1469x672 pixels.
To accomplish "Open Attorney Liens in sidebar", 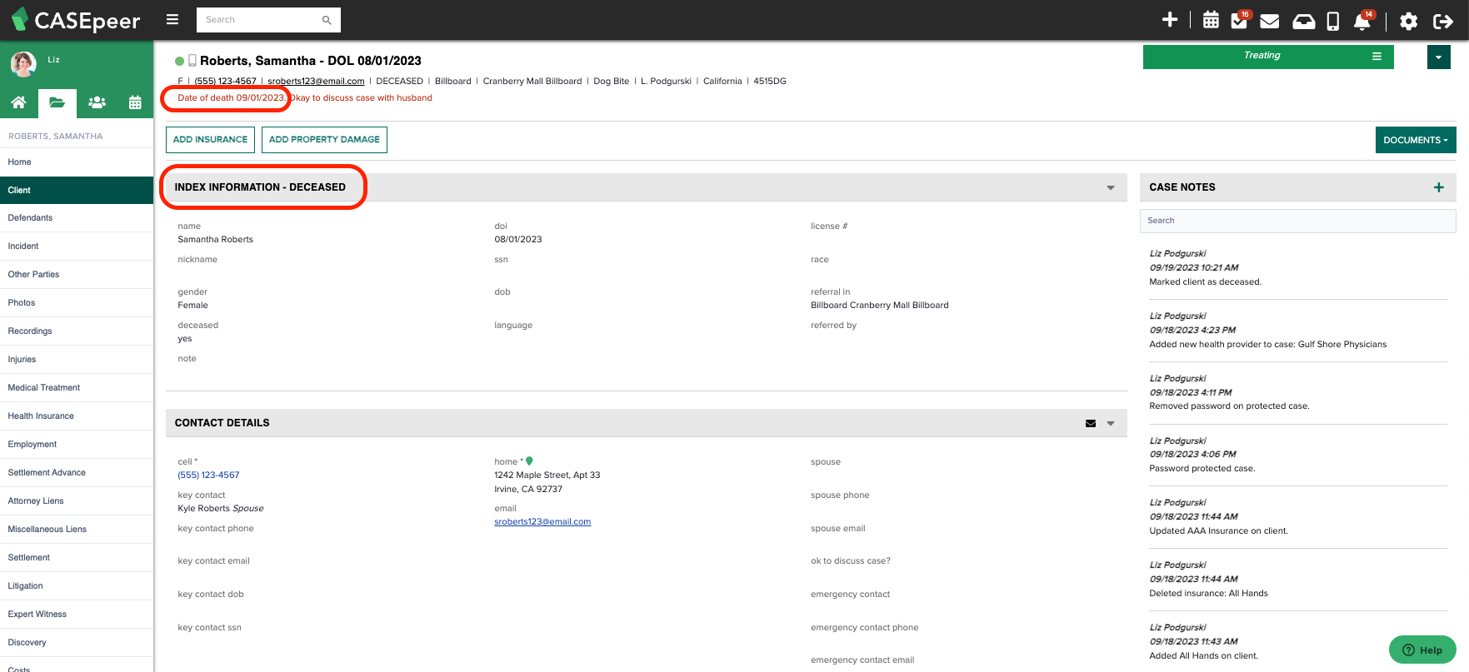I will coord(77,501).
